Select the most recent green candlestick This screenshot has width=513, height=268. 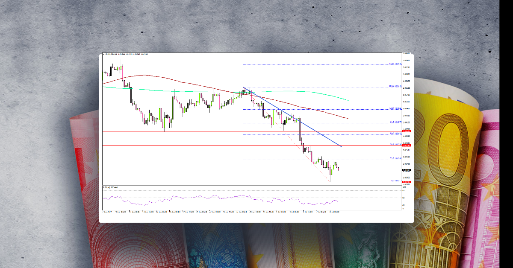tap(335, 164)
